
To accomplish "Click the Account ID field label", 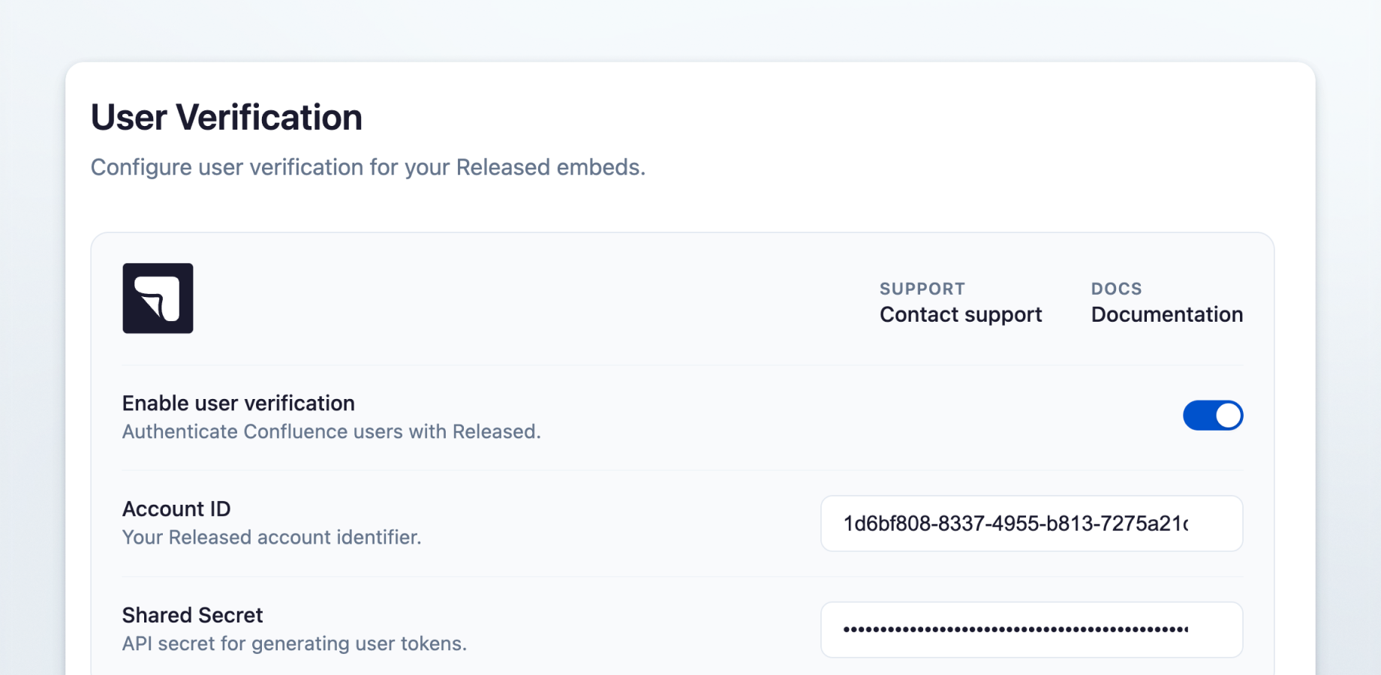I will pyautogui.click(x=176, y=508).
